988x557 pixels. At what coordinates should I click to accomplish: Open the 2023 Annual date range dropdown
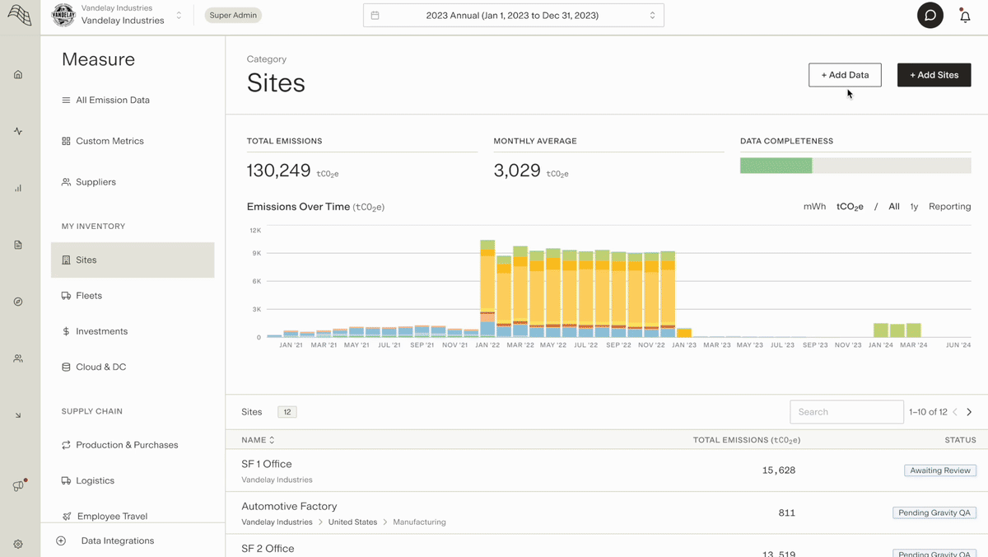click(x=513, y=16)
